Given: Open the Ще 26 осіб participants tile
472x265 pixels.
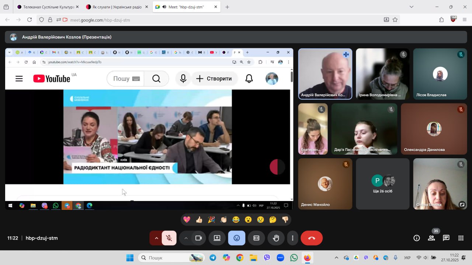Looking at the screenshot, I should tap(382, 184).
